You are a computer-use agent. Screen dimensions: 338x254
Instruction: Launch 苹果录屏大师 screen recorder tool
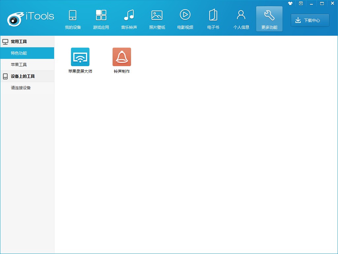(x=80, y=57)
